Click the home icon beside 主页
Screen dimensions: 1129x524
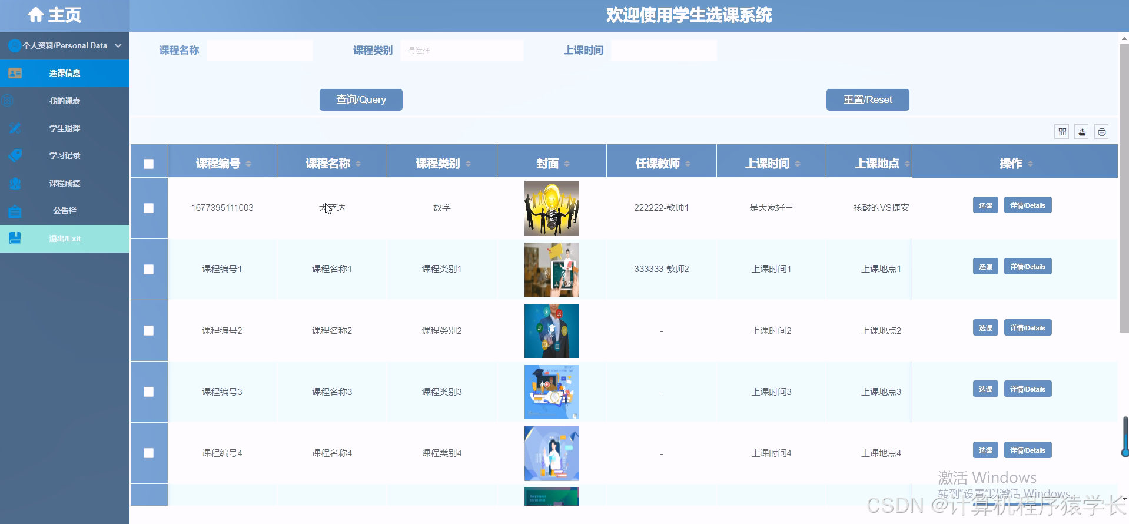point(36,15)
